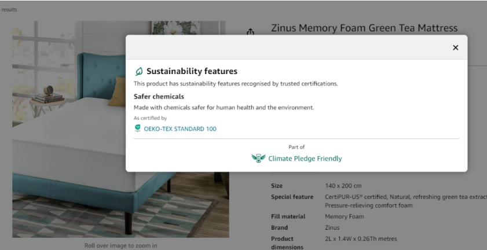
Task: Click the Product dimensions label
Action: click(283, 242)
